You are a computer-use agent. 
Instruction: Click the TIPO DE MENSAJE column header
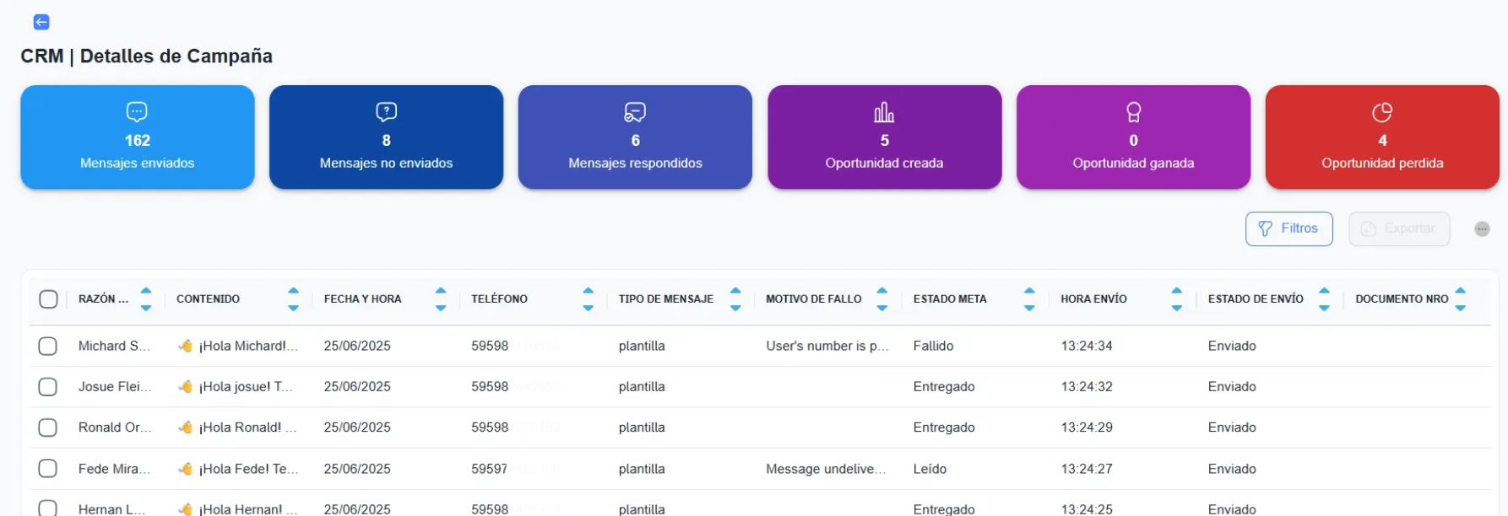(x=665, y=299)
